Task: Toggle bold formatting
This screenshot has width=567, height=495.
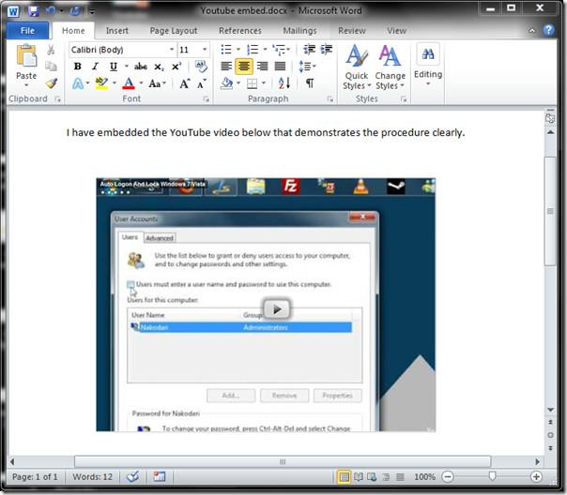Action: pyautogui.click(x=78, y=67)
